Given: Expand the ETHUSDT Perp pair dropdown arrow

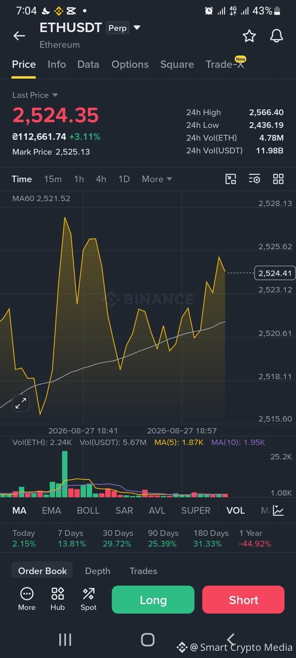Looking at the screenshot, I should 137,28.
